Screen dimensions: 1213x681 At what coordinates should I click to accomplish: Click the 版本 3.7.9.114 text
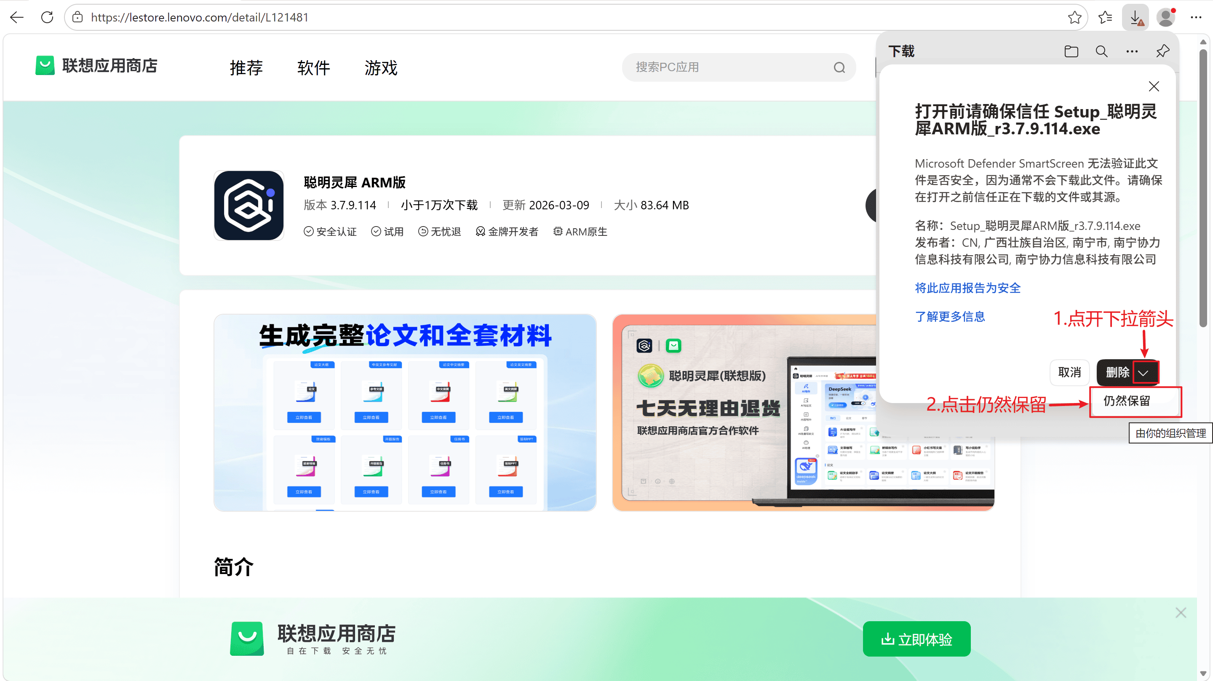pos(339,206)
